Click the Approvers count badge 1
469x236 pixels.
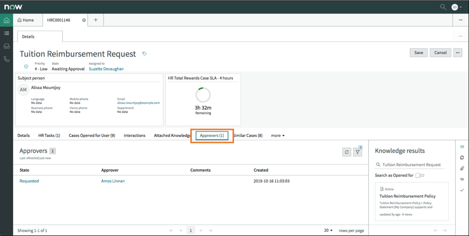53,151
